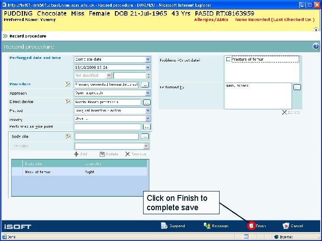Click the stepper beside Not specified field
The height and width of the screenshot is (241, 322).
[148, 75]
